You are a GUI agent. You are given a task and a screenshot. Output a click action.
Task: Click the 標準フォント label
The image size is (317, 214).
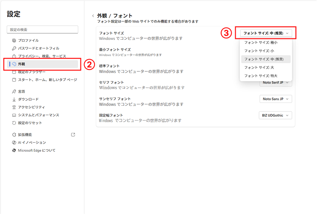(x=109, y=66)
